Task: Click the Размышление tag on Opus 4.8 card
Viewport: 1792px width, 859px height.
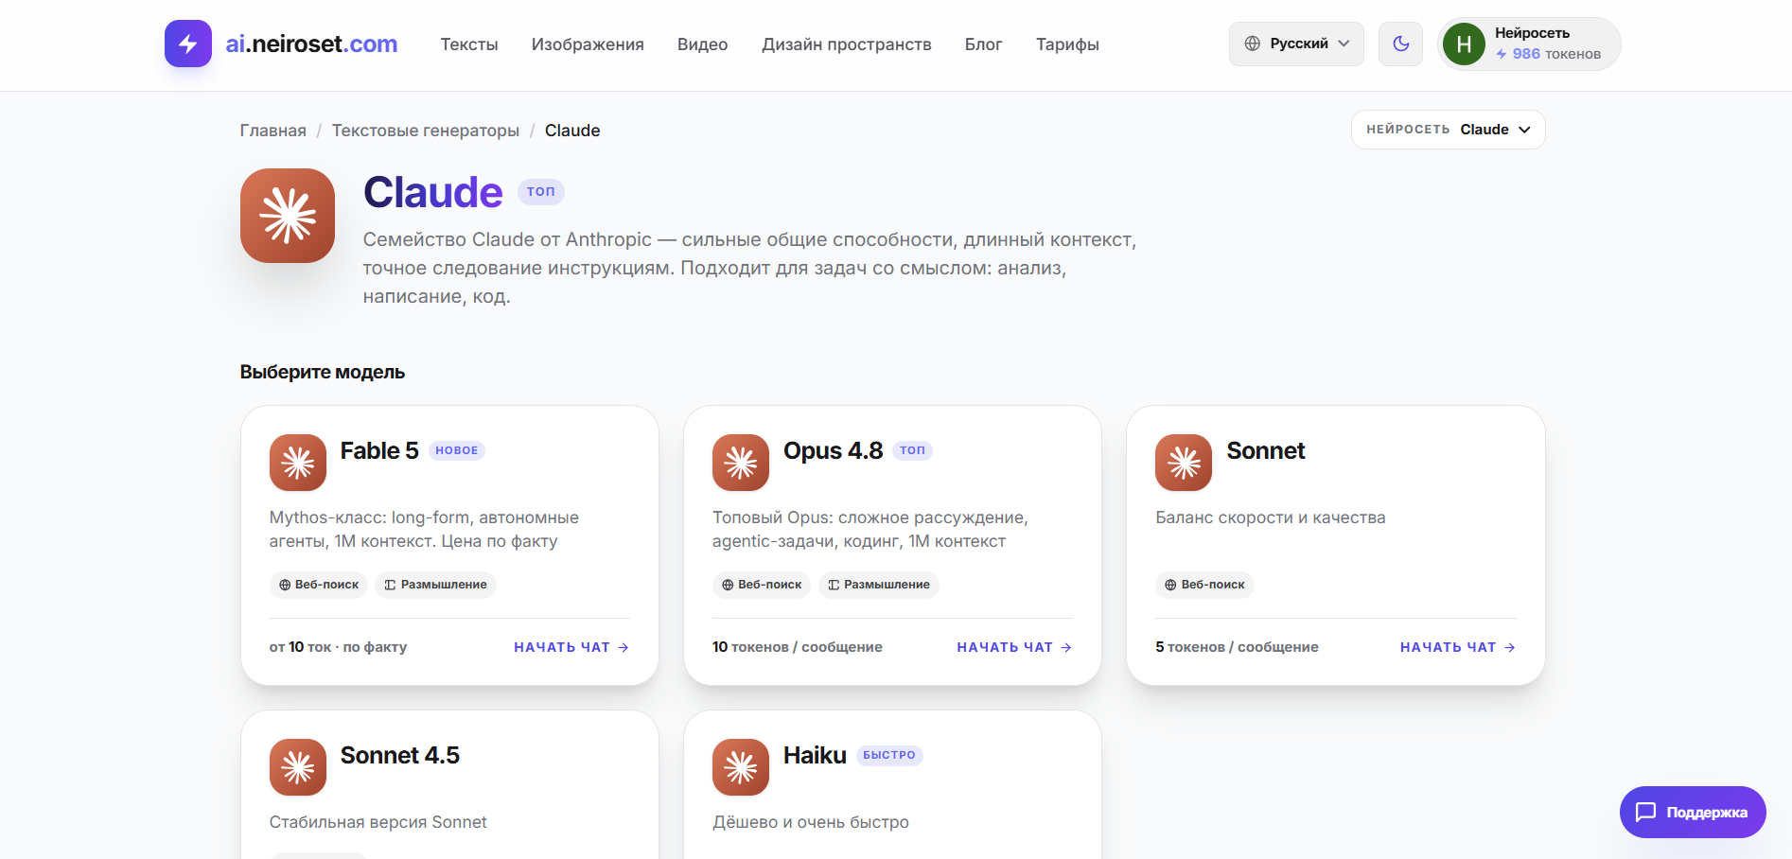Action: pos(879,585)
